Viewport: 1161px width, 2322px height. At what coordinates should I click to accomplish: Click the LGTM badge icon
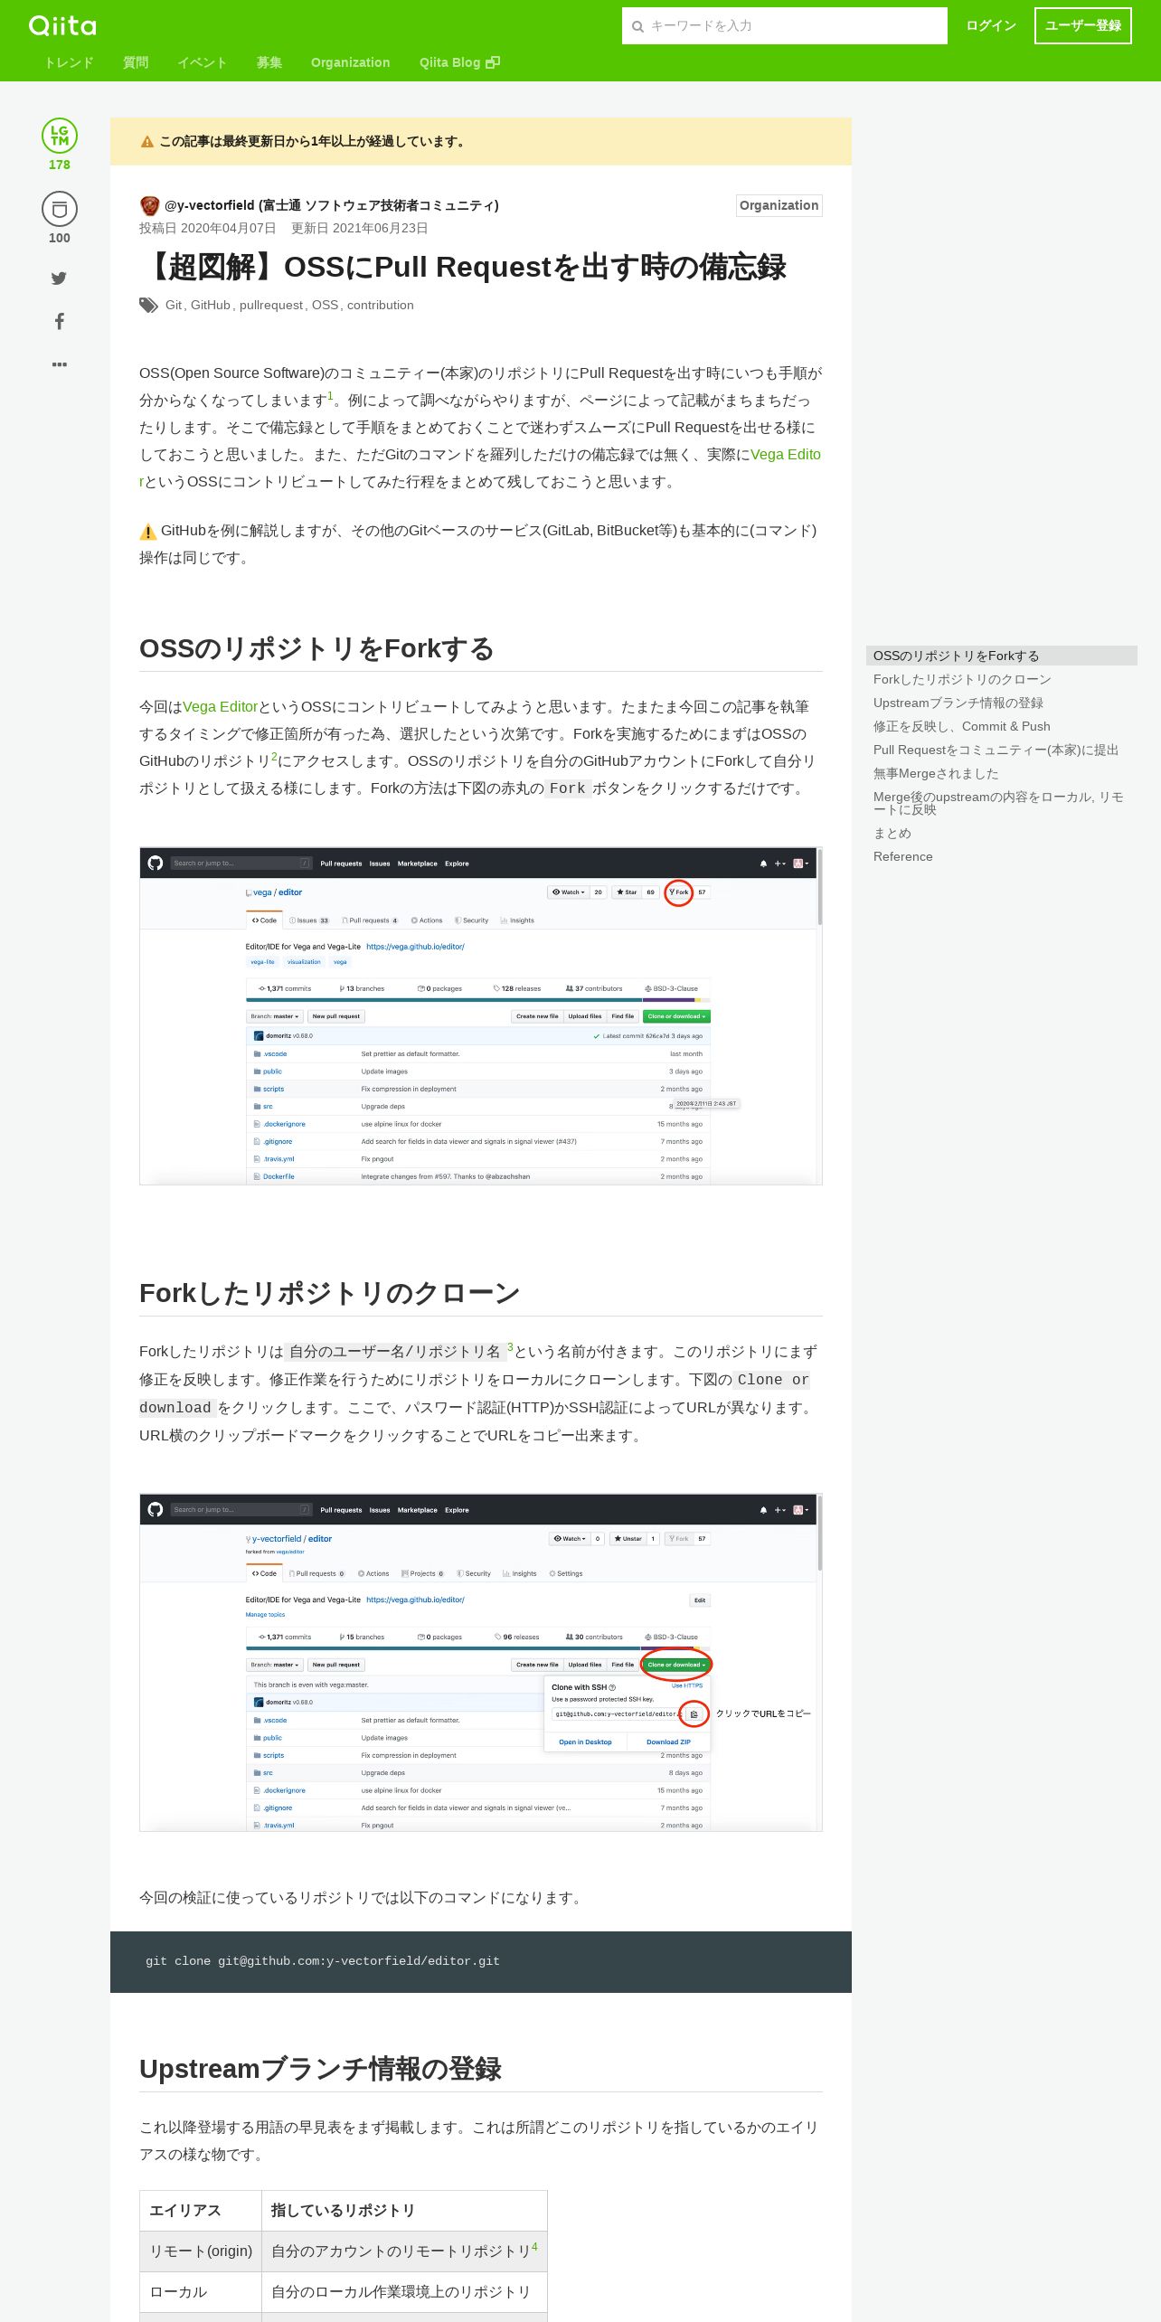pyautogui.click(x=60, y=136)
